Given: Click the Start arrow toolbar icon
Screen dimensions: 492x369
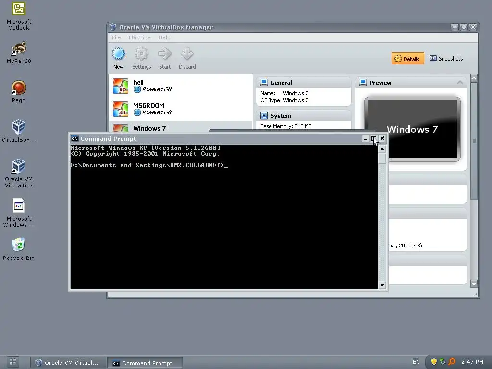Looking at the screenshot, I should coord(165,58).
